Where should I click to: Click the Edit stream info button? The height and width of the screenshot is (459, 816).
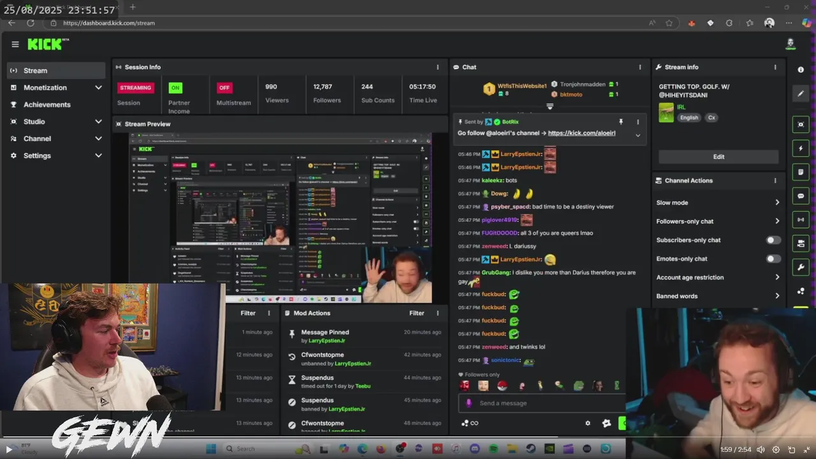click(x=718, y=157)
